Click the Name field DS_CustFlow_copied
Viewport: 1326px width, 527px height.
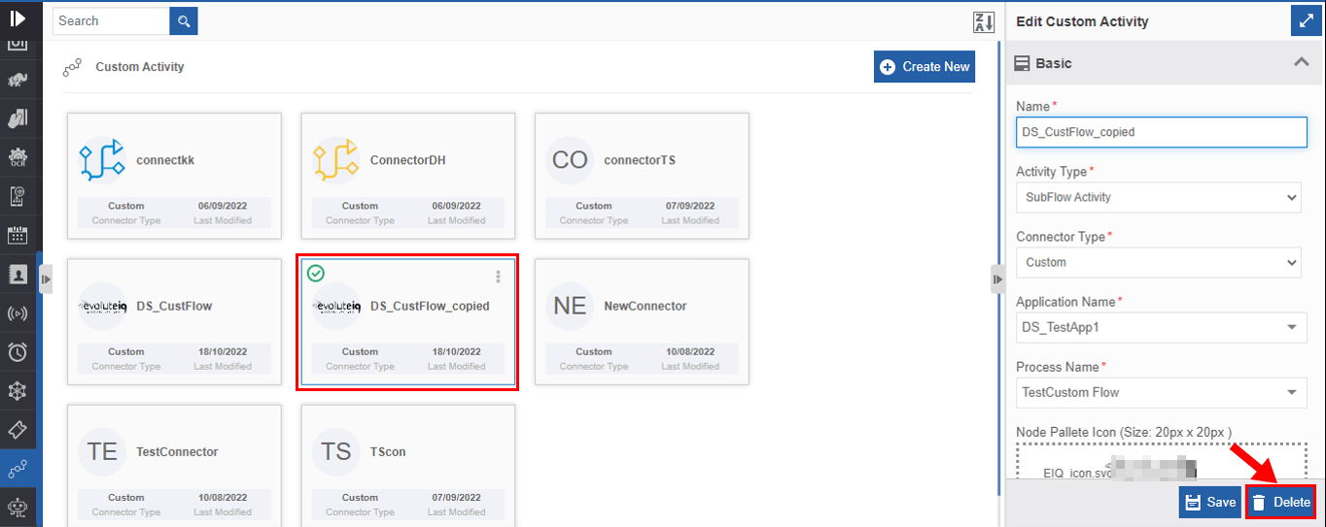(x=1162, y=132)
